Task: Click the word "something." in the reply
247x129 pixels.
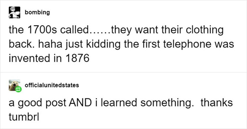Action: 167,103
